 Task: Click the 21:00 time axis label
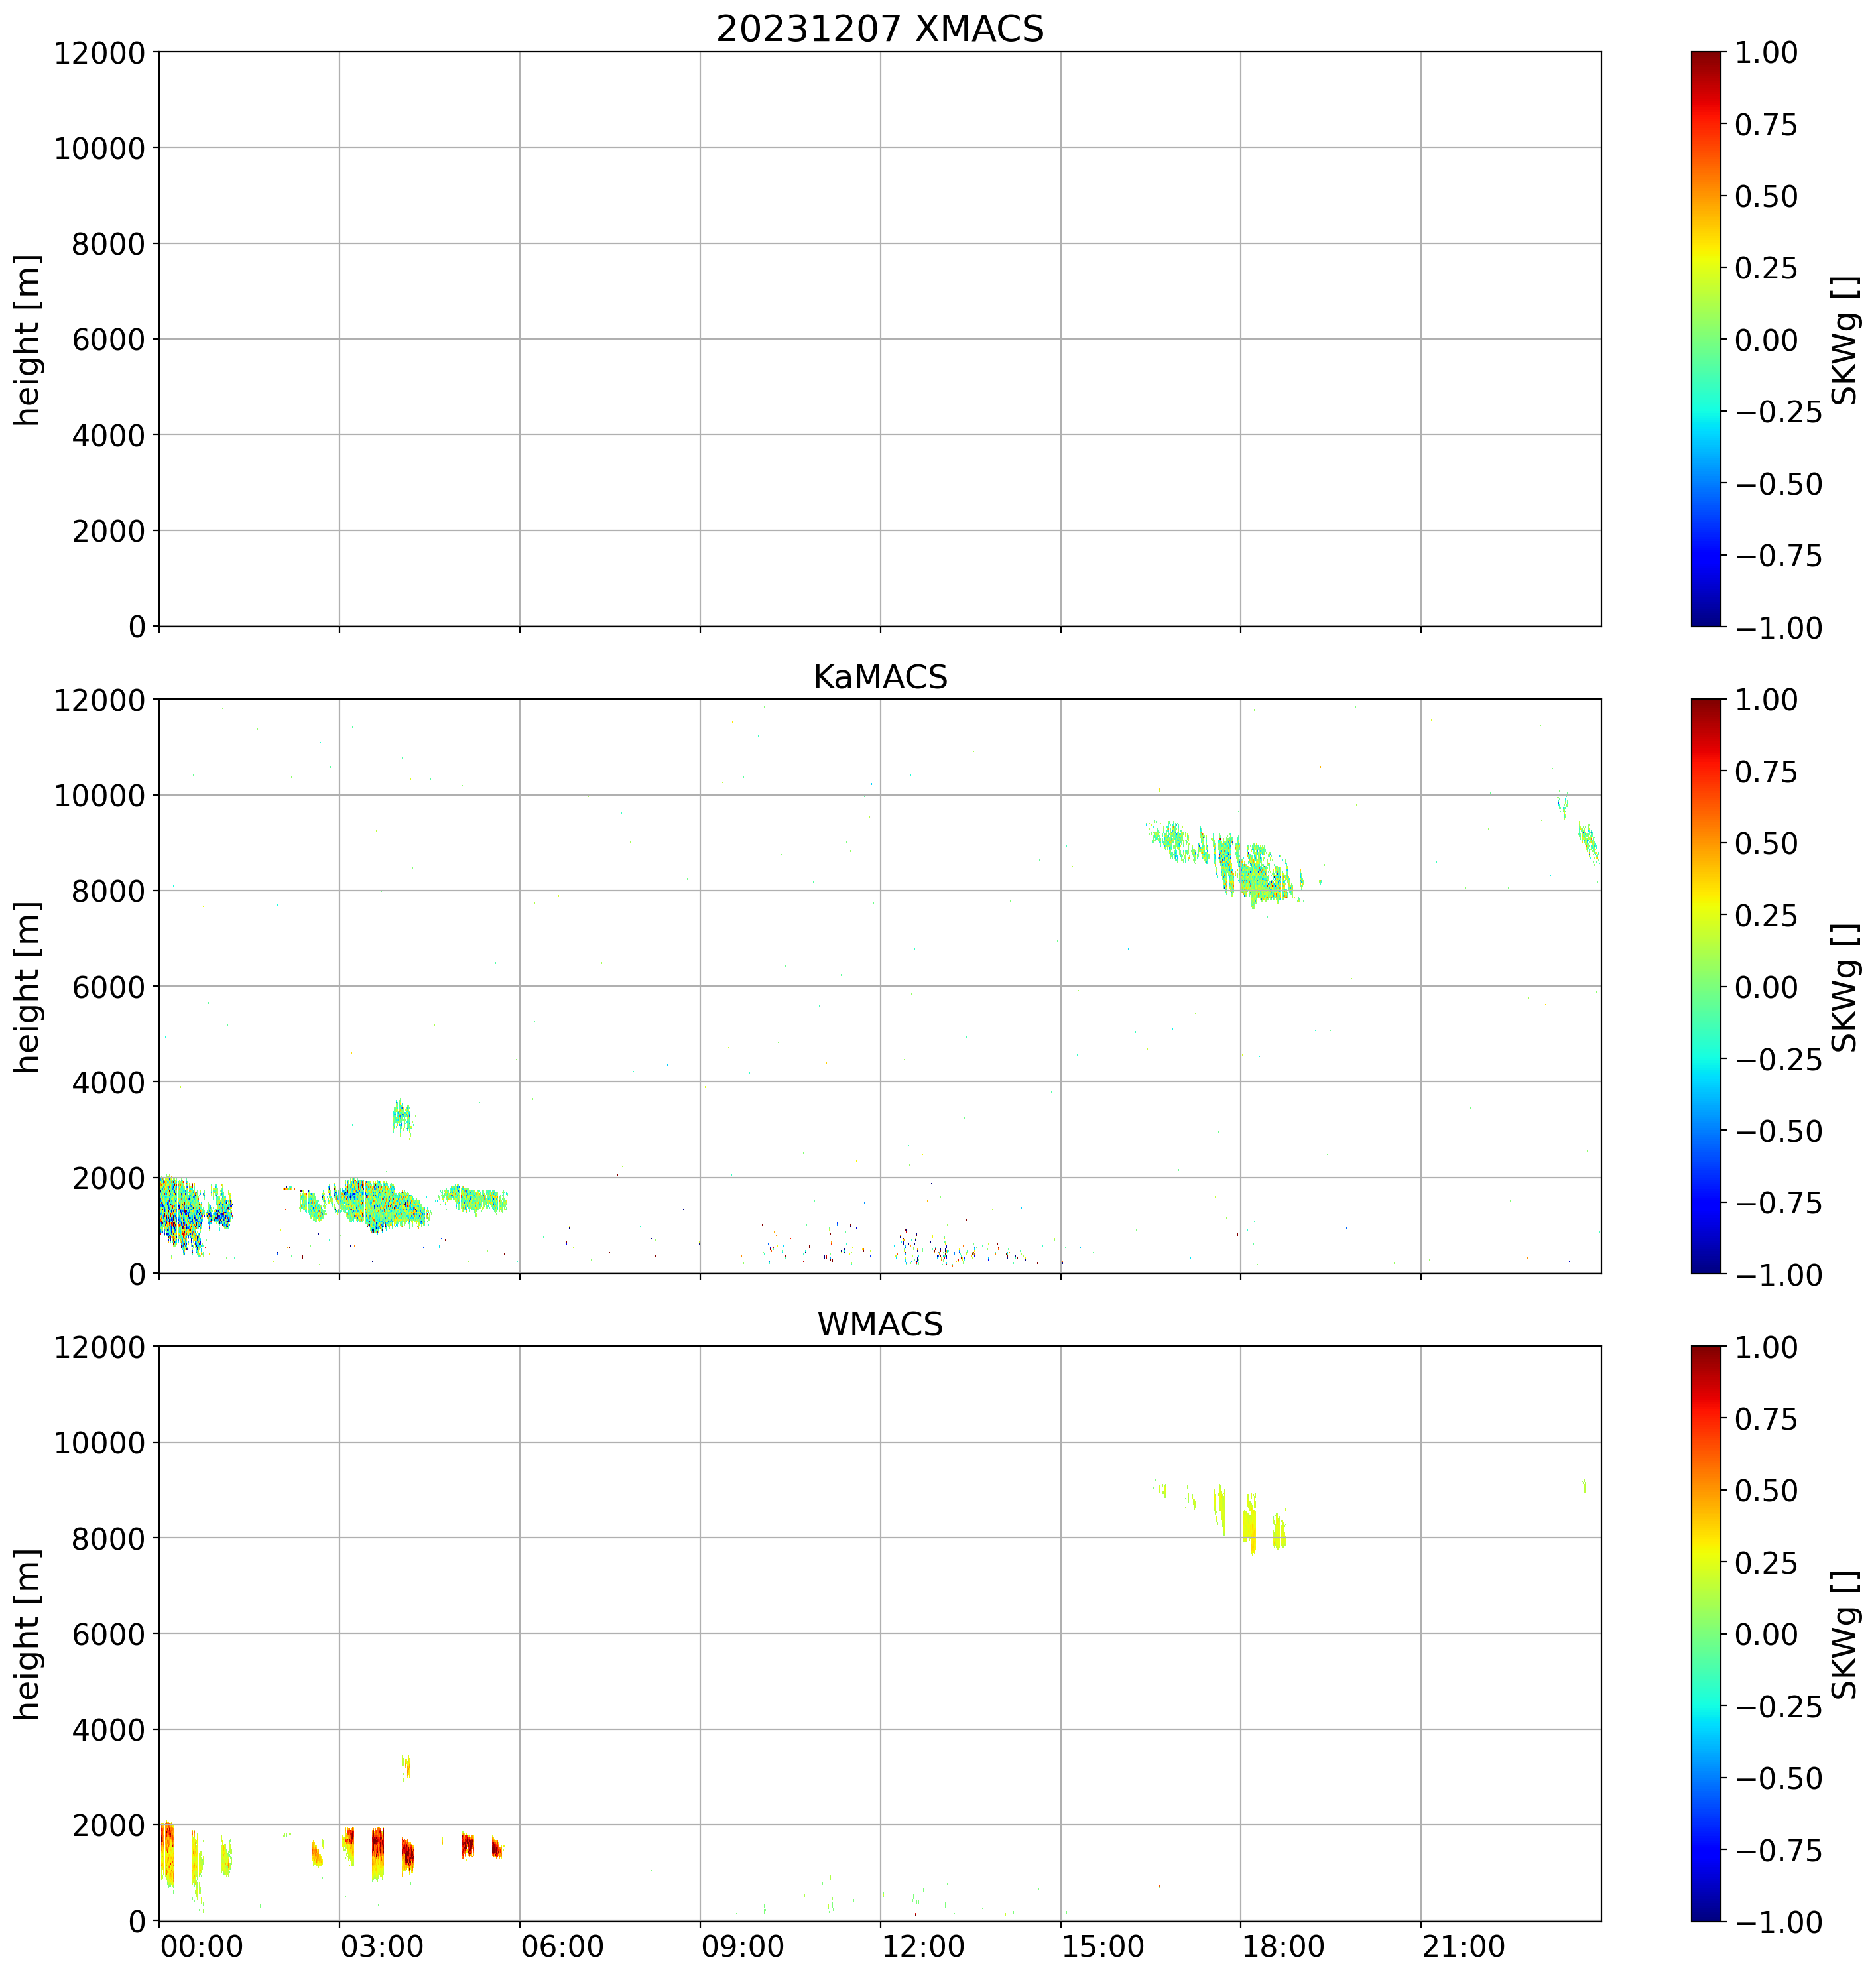1463,1947
